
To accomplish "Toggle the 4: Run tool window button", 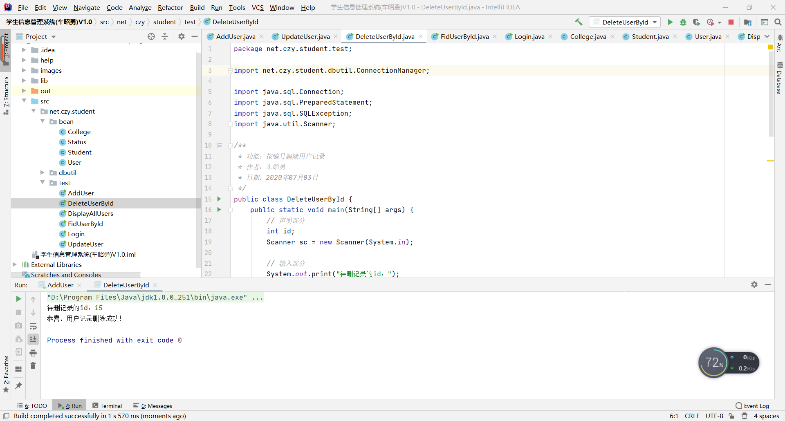I will (x=70, y=406).
